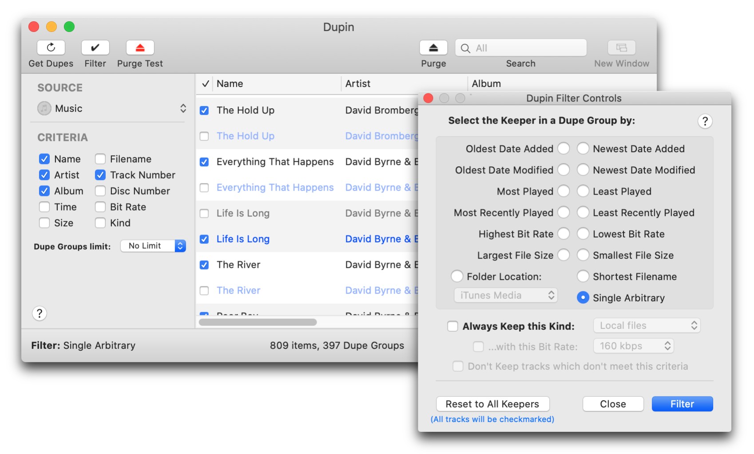Screen dimensions: 754x454
Task: Click the Get Dupes refresh icon
Action: coord(51,47)
